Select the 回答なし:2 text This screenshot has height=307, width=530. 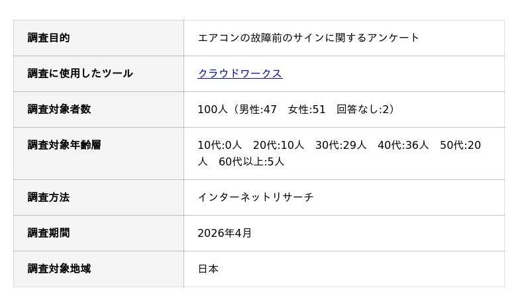click(x=364, y=109)
